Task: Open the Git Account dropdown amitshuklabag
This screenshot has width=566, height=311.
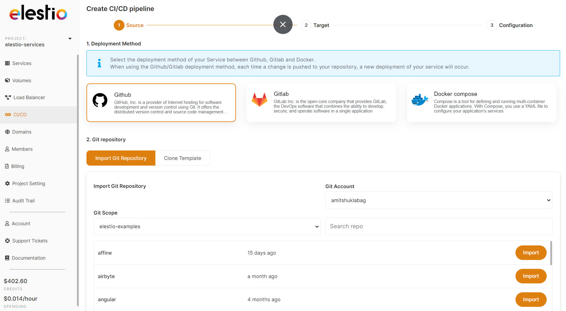Action: (x=439, y=200)
